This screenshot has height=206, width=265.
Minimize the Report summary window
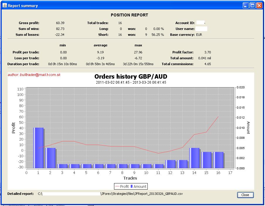pyautogui.click(x=246, y=6)
